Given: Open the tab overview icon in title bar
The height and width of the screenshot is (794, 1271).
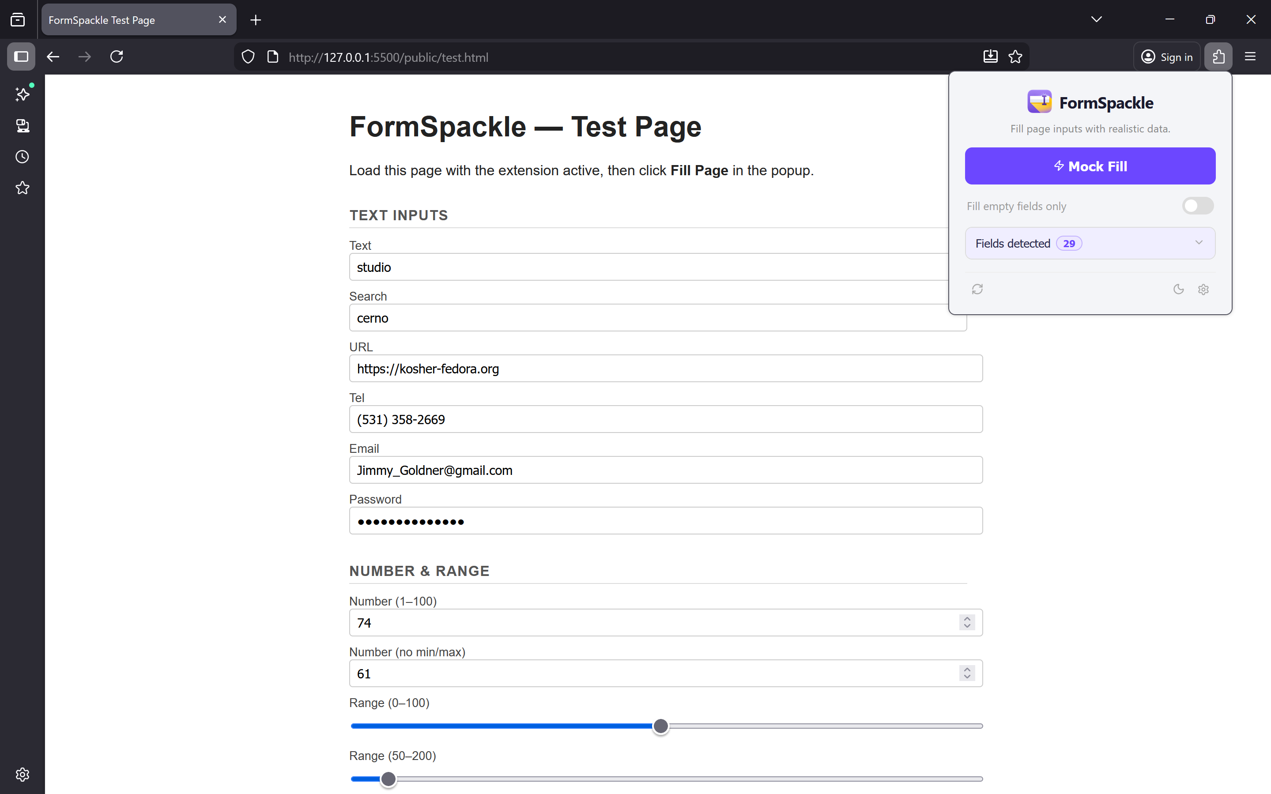Looking at the screenshot, I should tap(18, 20).
